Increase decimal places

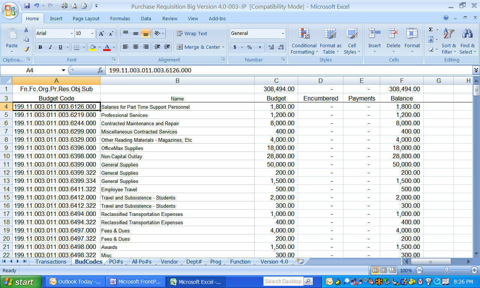271,47
